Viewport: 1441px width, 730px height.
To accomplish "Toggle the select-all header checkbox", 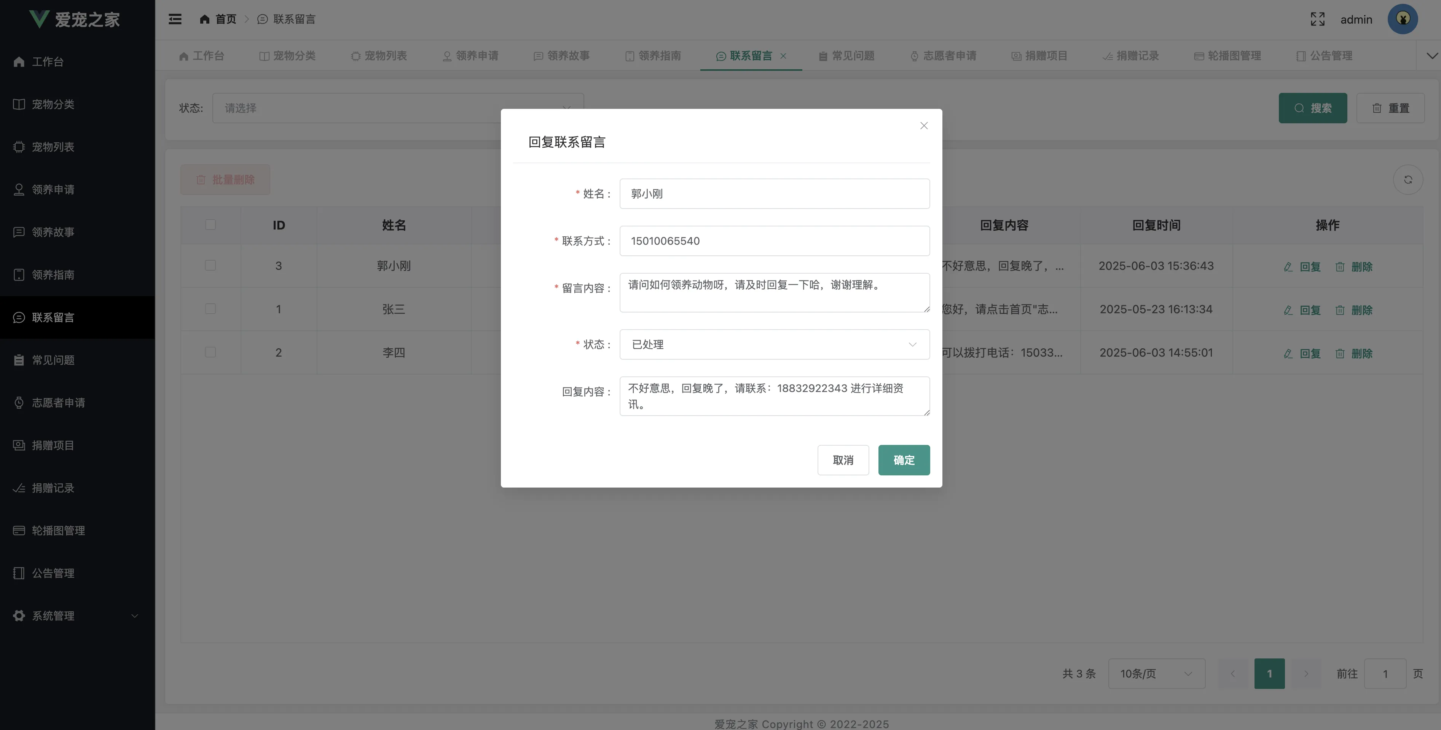I will pos(210,225).
